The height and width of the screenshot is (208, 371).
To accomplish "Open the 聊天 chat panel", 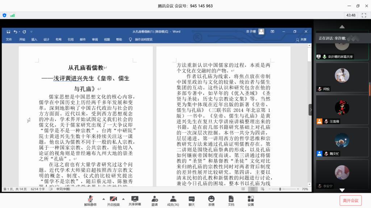I will 192,200.
